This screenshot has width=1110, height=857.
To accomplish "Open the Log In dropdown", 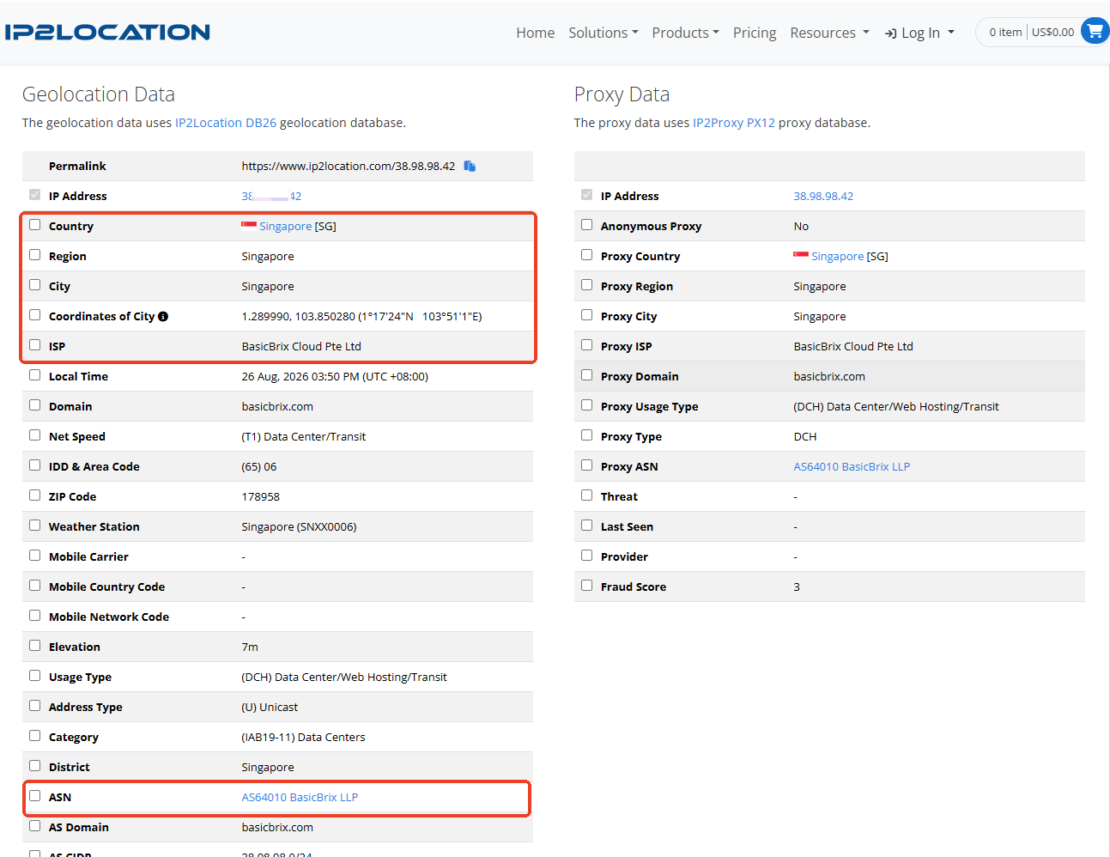I will (919, 33).
